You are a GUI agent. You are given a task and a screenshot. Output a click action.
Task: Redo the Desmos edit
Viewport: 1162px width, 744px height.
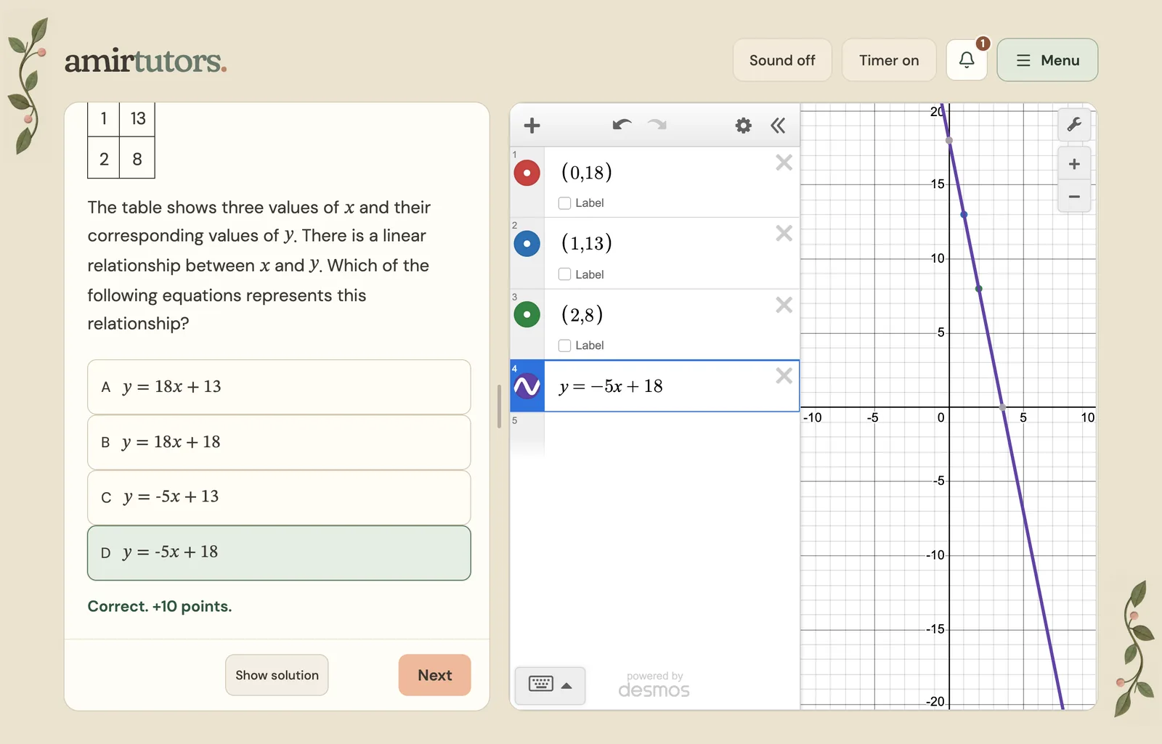pos(657,125)
